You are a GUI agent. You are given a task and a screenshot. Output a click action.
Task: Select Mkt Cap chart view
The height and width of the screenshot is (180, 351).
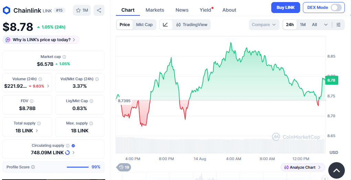[144, 25]
